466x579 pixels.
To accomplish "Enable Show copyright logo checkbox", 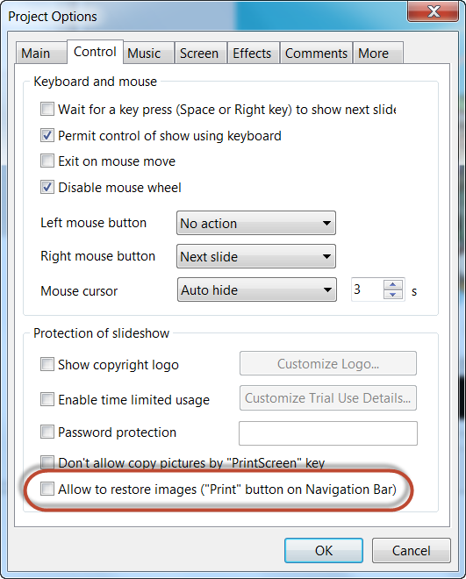I will [x=47, y=364].
